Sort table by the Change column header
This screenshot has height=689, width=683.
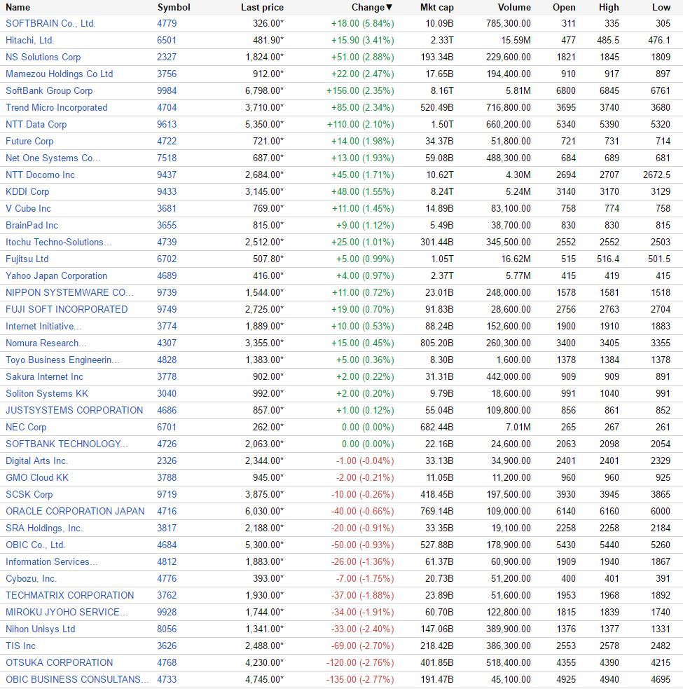coord(371,8)
